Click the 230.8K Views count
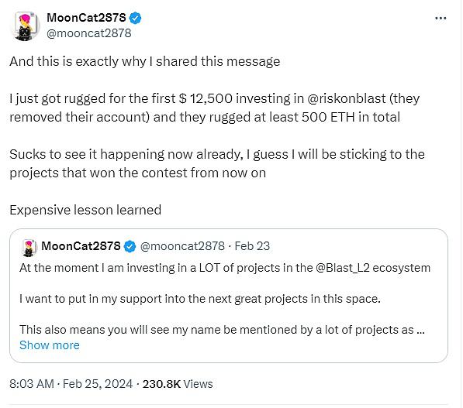 (178, 384)
